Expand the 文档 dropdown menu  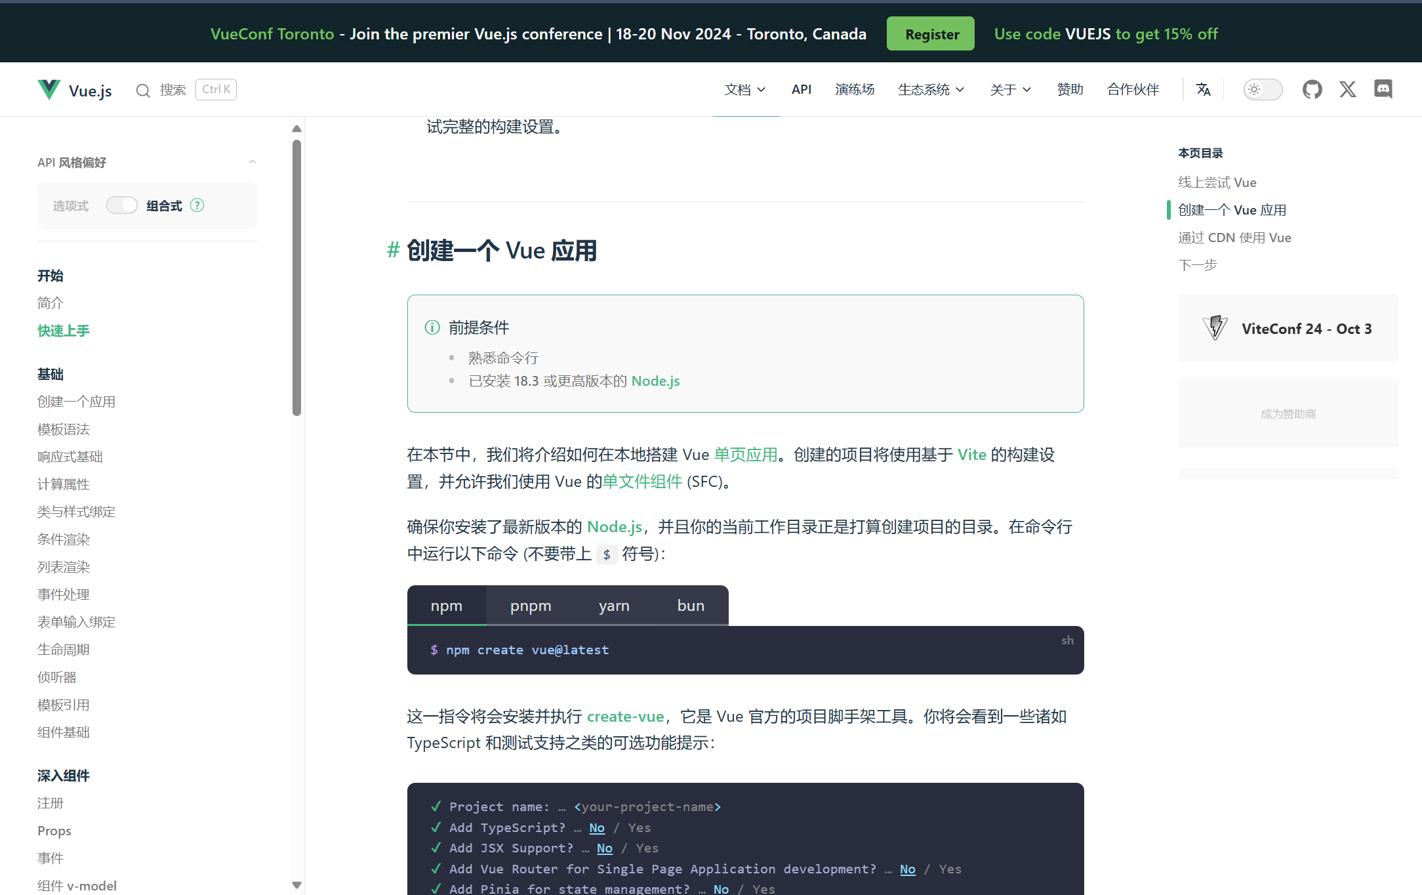(x=745, y=89)
